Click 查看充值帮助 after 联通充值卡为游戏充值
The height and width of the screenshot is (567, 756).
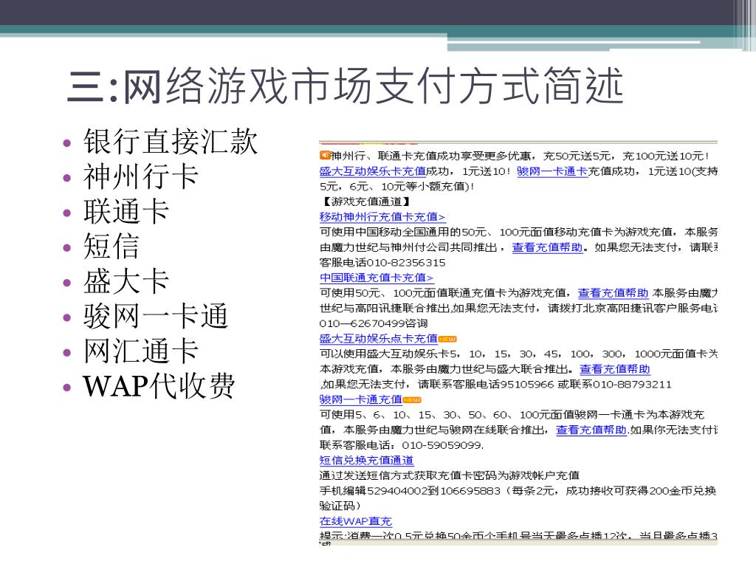tap(614, 293)
